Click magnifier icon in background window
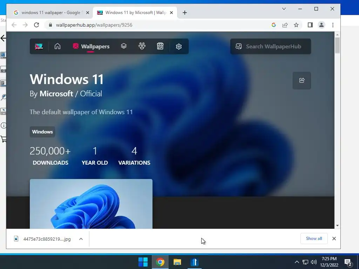 [3, 97]
